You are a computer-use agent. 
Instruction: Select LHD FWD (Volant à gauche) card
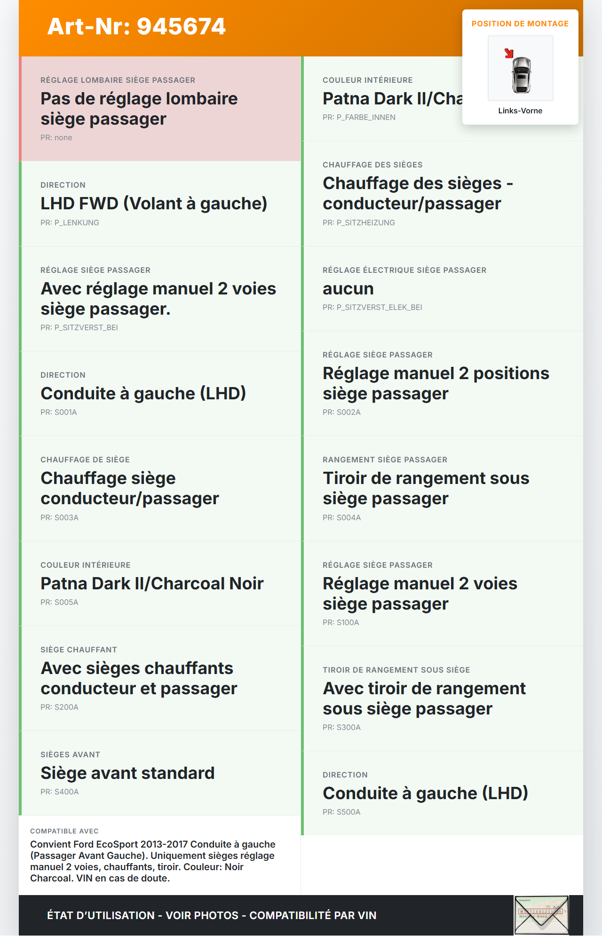point(160,204)
